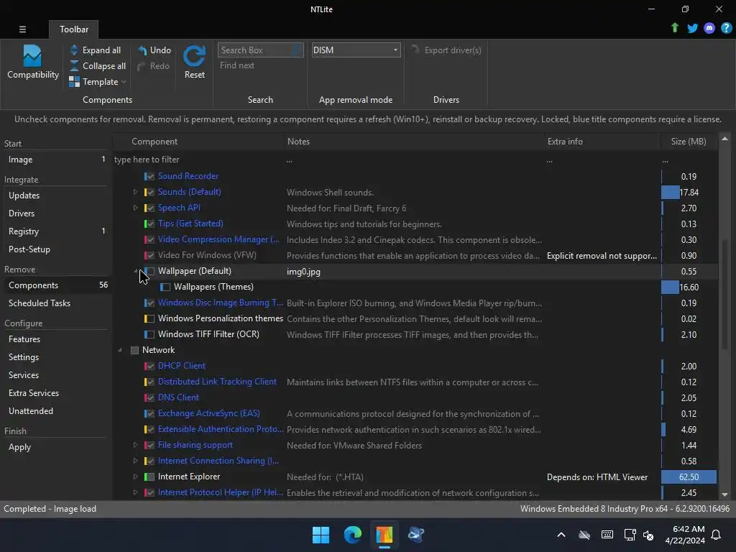The width and height of the screenshot is (736, 552).
Task: Uncheck Tips (Get Started)
Action: [x=149, y=224]
